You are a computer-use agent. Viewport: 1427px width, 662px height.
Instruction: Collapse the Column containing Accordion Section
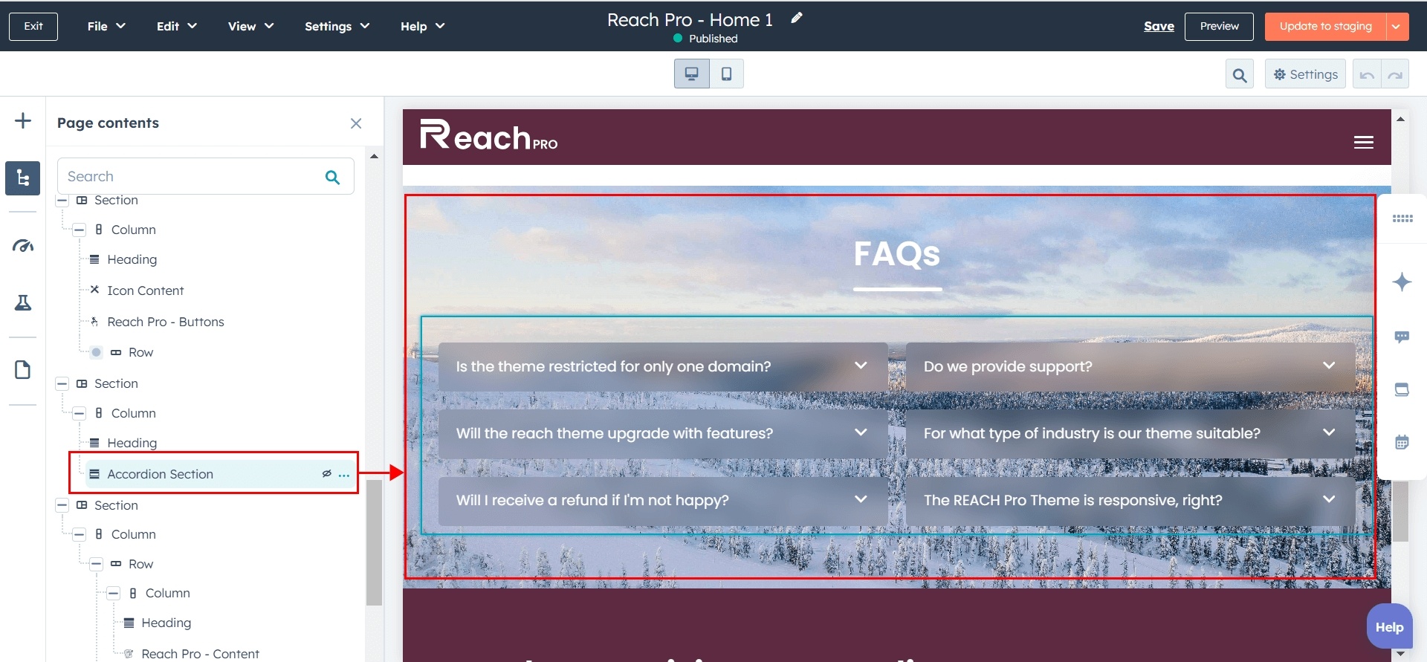pos(80,414)
